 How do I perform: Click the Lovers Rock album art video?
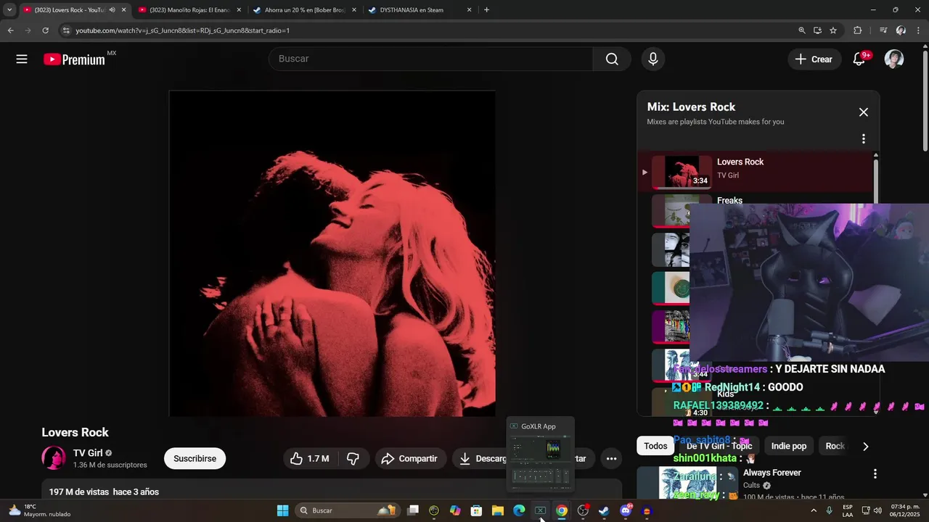click(x=332, y=253)
